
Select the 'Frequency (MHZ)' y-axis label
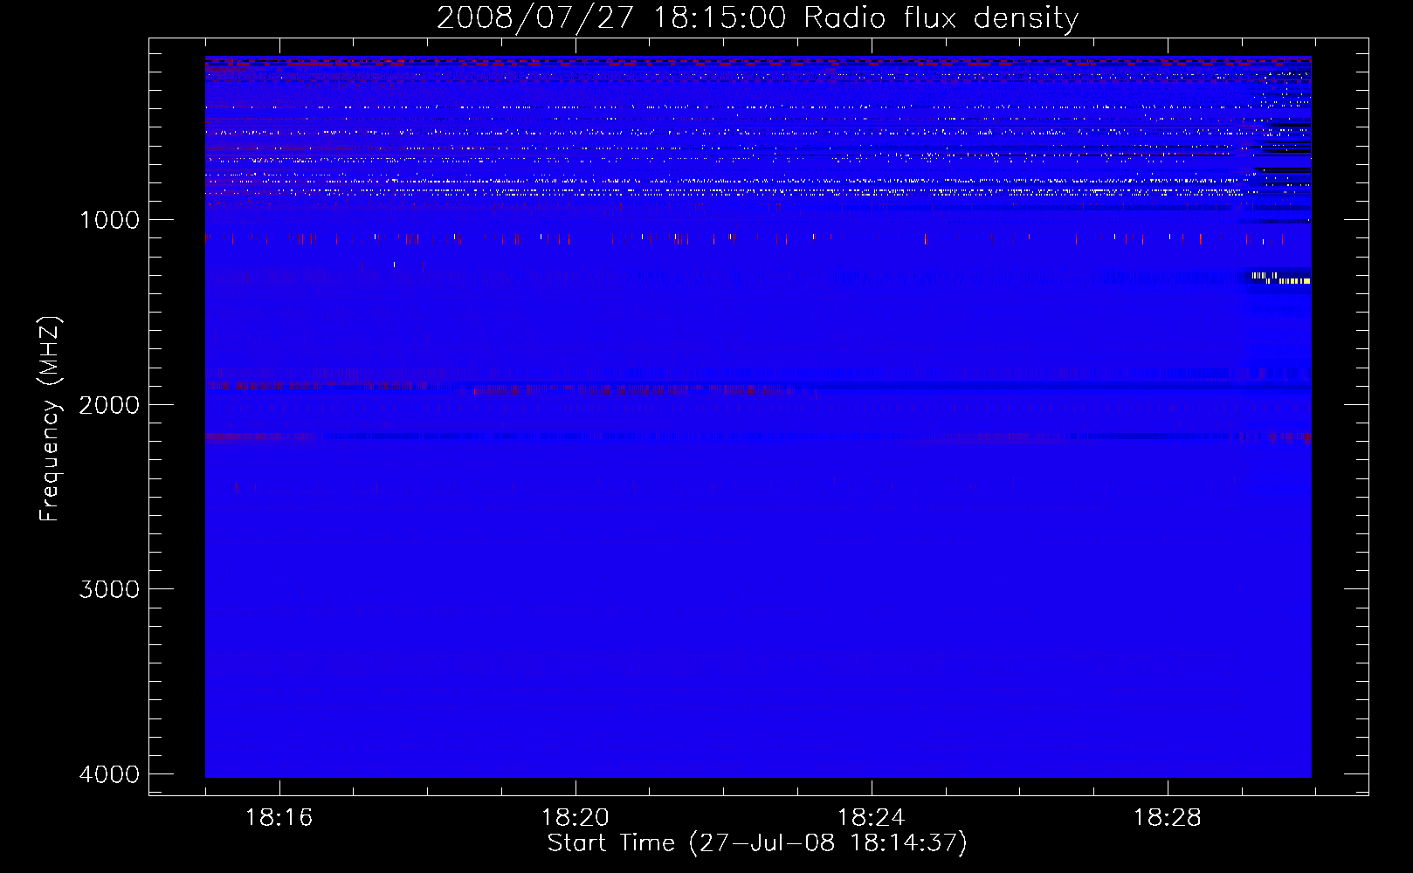tap(51, 419)
